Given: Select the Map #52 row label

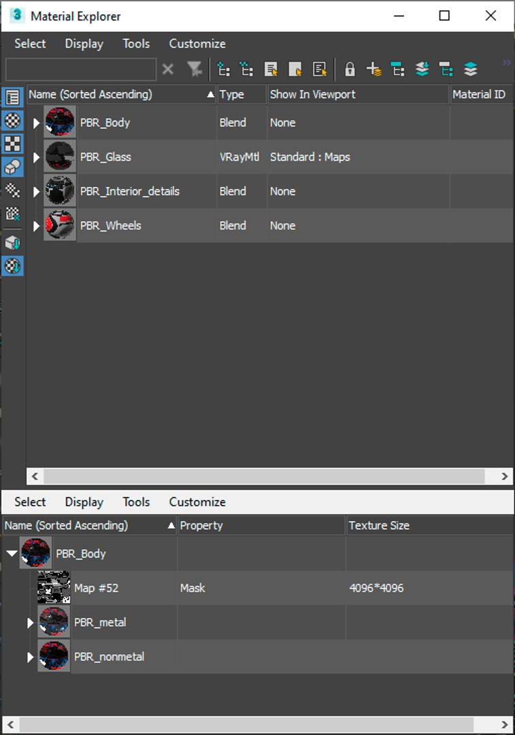Looking at the screenshot, I should click(x=96, y=588).
